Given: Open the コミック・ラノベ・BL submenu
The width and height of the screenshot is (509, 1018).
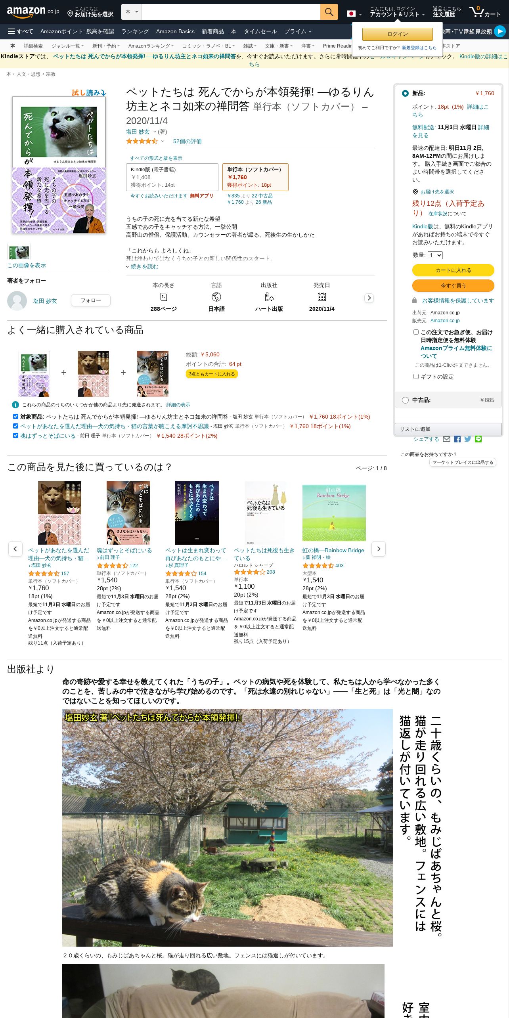Looking at the screenshot, I should point(209,46).
